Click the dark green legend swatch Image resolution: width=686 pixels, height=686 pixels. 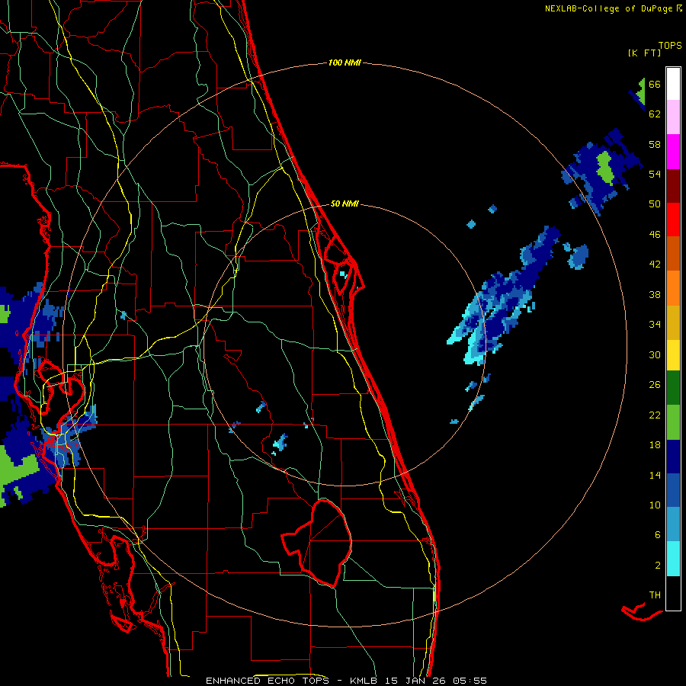(673, 388)
